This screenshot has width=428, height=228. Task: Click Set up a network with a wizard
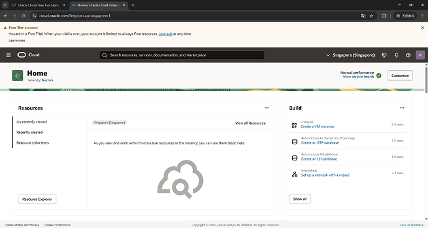tap(325, 175)
